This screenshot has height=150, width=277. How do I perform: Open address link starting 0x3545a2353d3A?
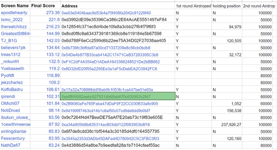(110, 139)
